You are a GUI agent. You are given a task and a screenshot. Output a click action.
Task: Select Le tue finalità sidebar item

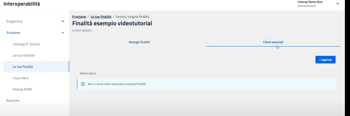tap(36, 66)
